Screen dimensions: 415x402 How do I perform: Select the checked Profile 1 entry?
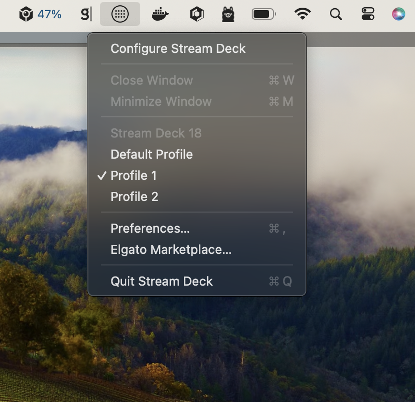tap(197, 176)
